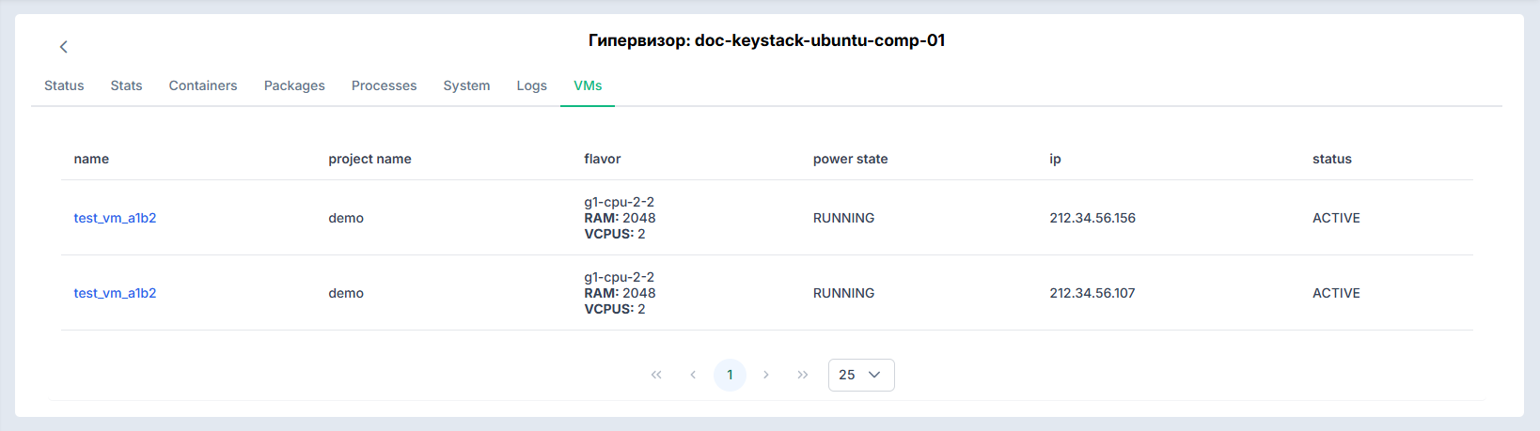Open the 25 rows-per-page dropdown
1540x431 pixels.
coord(861,375)
